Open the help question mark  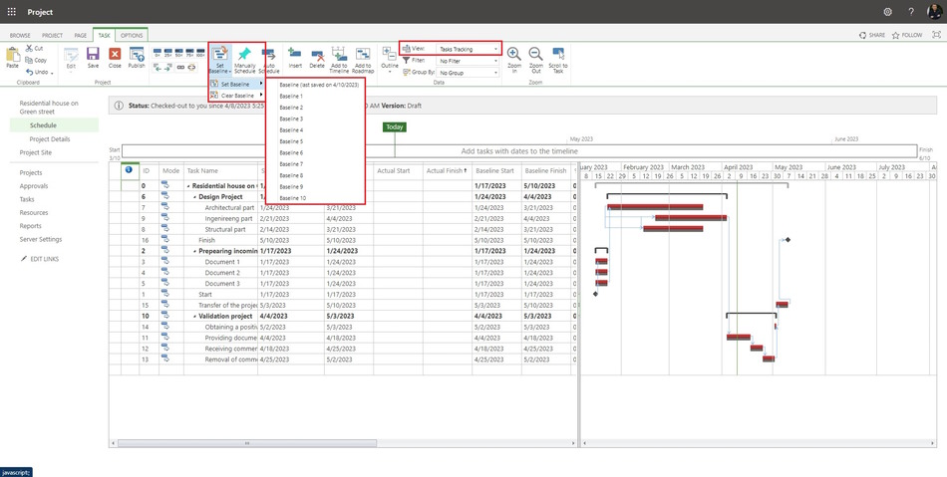click(x=911, y=12)
